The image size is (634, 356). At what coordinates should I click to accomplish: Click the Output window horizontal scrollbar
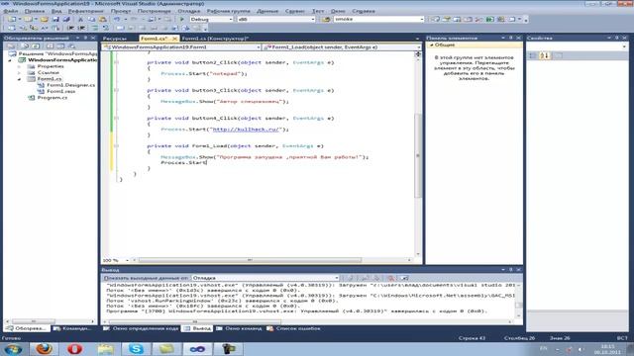(x=195, y=321)
